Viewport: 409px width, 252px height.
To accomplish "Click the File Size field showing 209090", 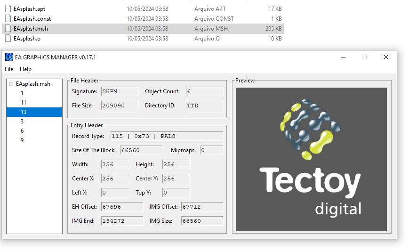I will point(120,106).
